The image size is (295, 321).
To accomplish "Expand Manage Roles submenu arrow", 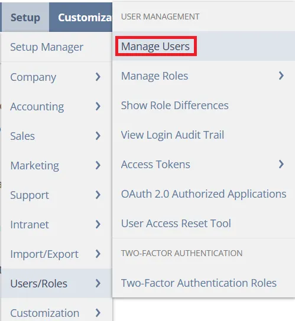I will [281, 76].
